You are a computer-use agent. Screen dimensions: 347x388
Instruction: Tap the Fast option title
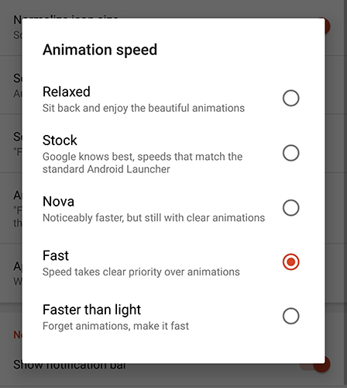click(x=56, y=255)
